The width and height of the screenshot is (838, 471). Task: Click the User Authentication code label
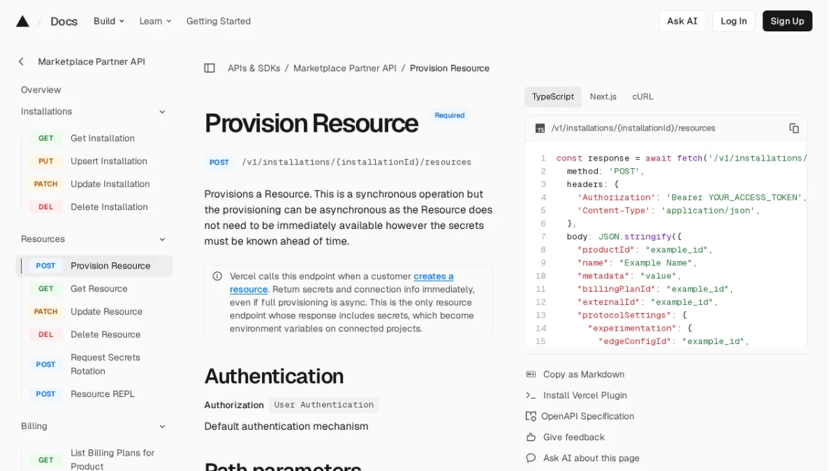324,405
